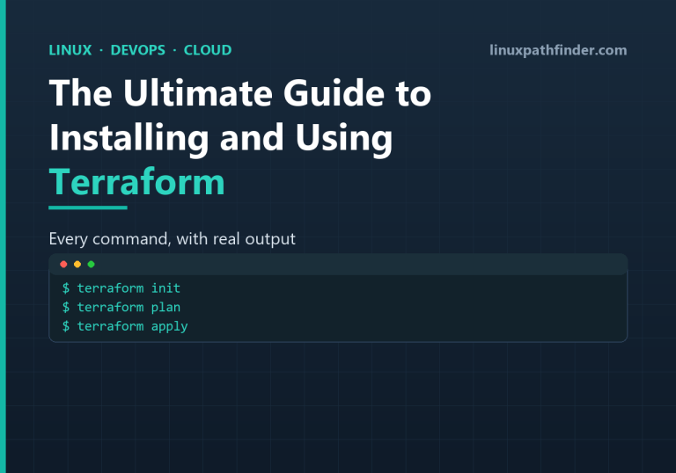The height and width of the screenshot is (473, 676).
Task: Click the 'Every command, with real output' subtitle
Action: 172,239
